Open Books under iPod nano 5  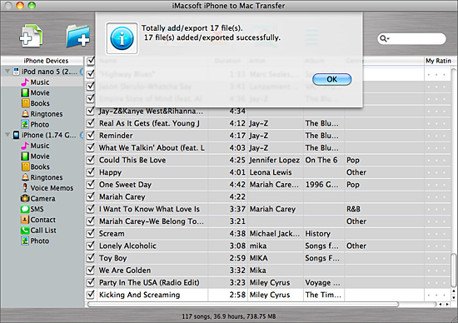tap(40, 103)
